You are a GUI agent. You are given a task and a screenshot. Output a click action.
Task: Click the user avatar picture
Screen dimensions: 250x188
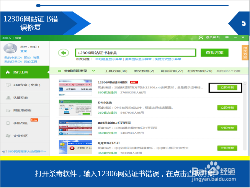click(10, 48)
